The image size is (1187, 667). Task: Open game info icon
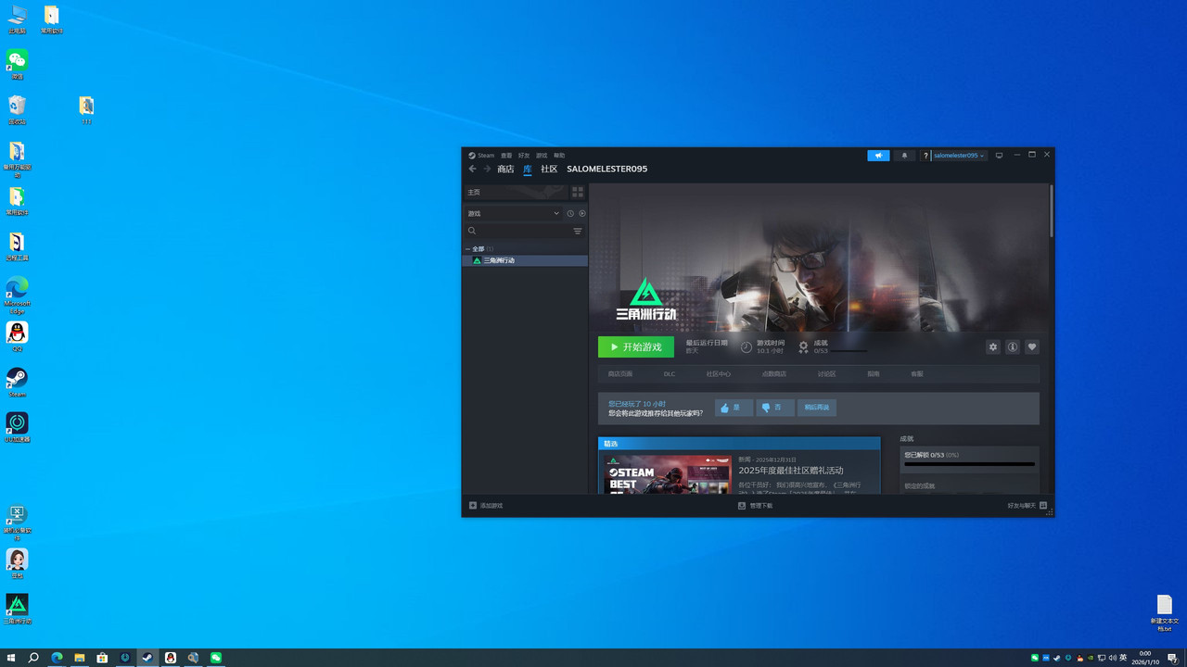1013,346
